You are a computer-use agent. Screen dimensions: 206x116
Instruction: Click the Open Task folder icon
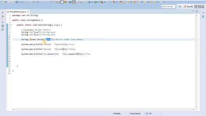pyautogui.click(x=124, y=2)
